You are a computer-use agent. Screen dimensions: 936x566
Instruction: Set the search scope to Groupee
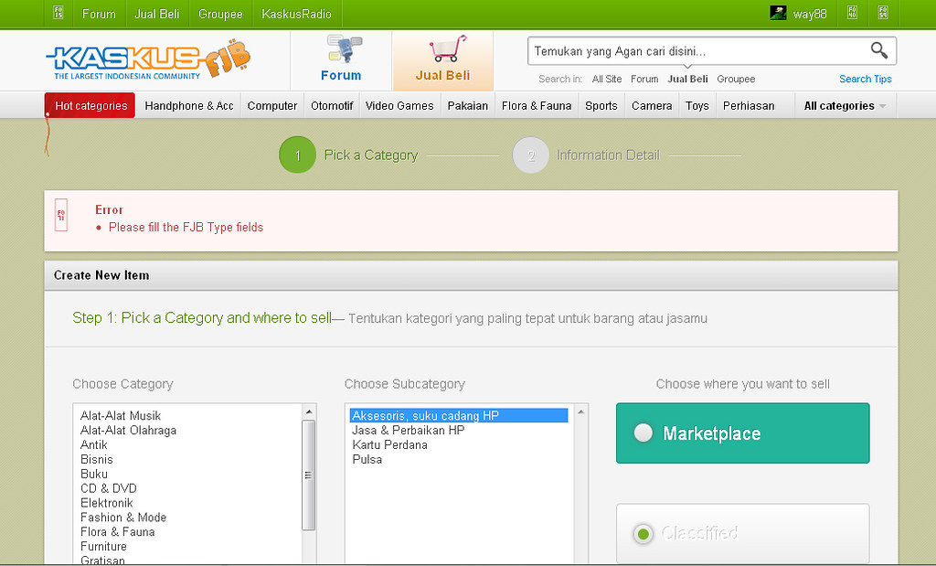point(736,79)
